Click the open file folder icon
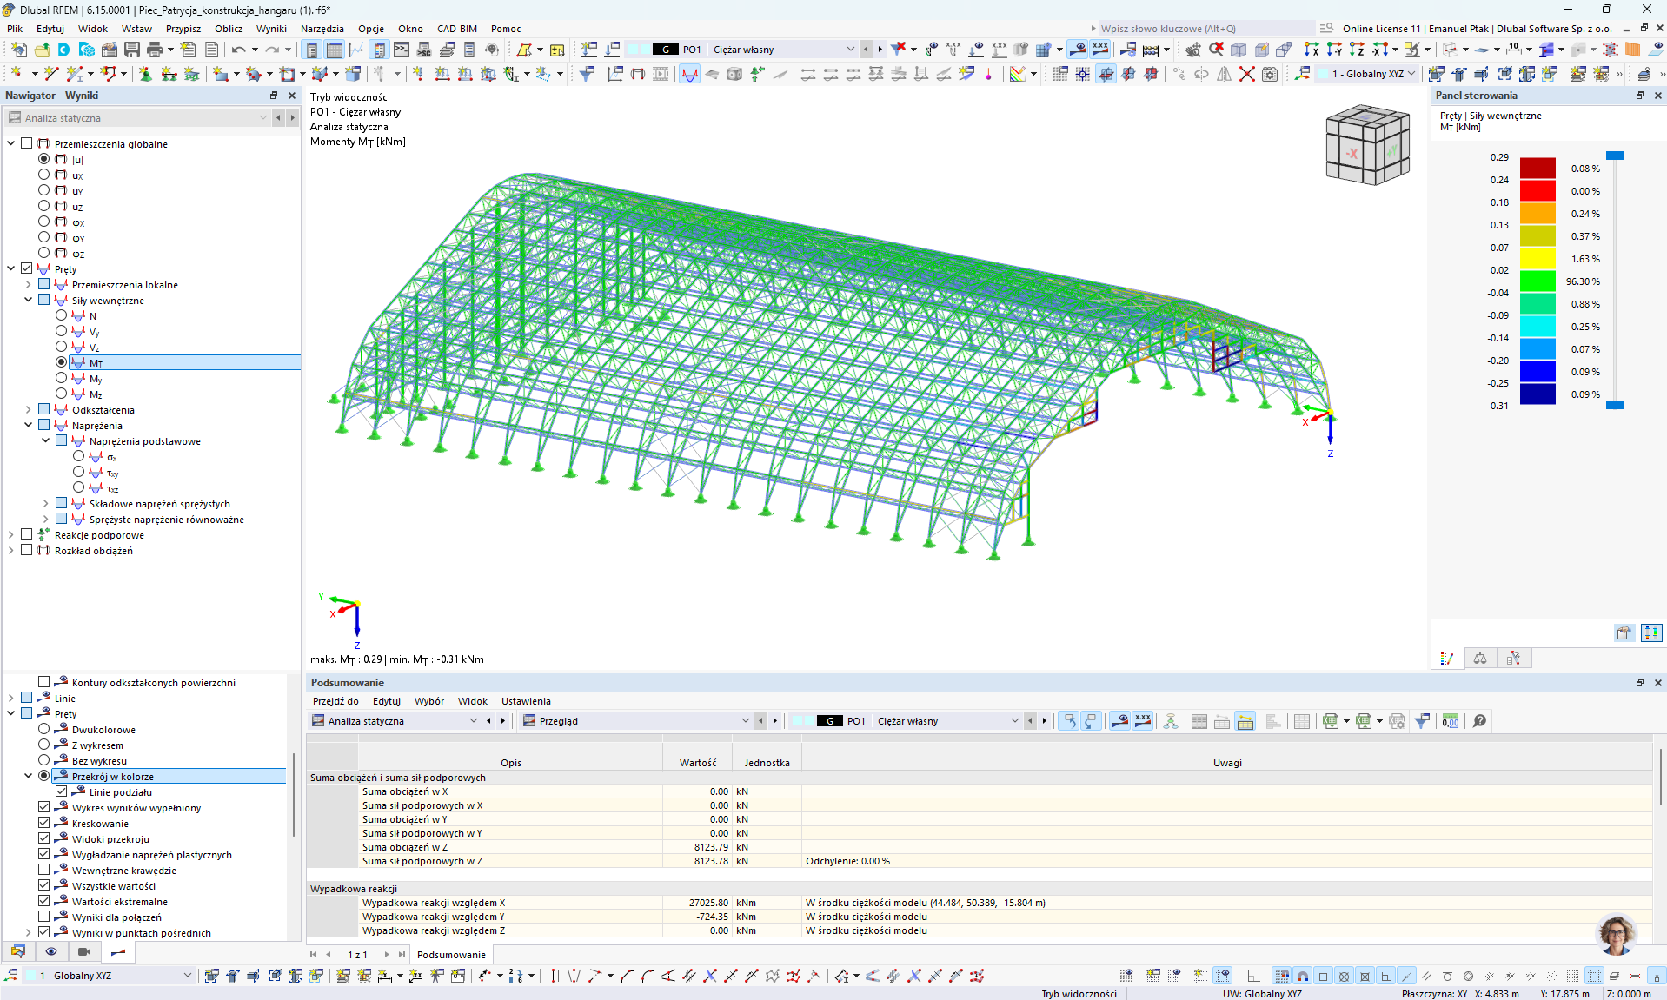Viewport: 1667px width, 1000px height. point(42,50)
